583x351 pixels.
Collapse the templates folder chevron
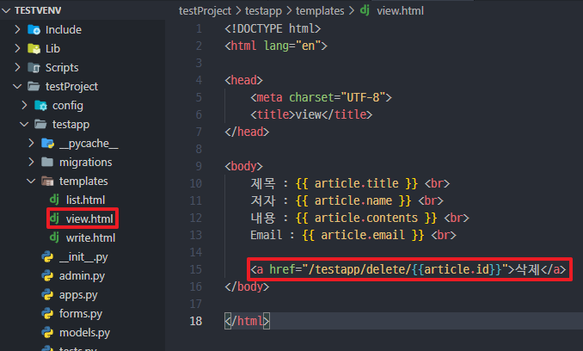[31, 181]
